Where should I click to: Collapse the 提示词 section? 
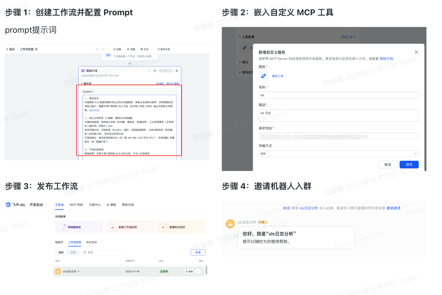[82, 84]
